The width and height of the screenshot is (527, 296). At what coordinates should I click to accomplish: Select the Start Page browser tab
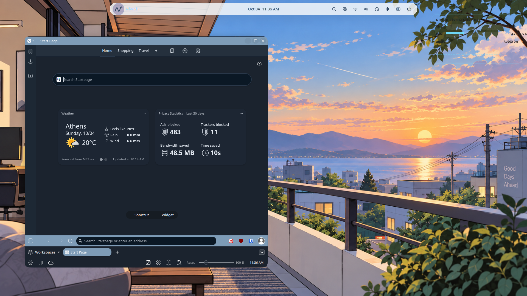pos(87,252)
